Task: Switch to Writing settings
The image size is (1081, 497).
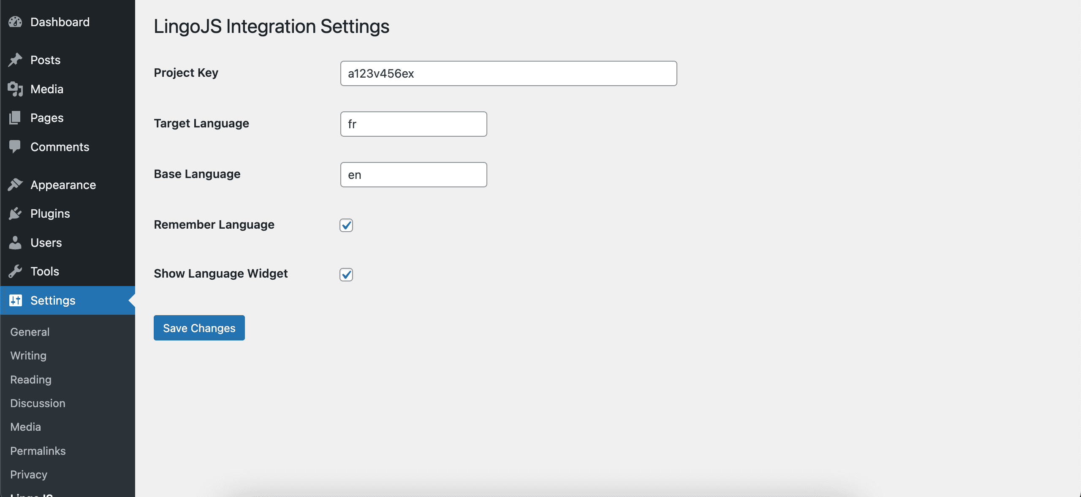Action: [x=28, y=356]
